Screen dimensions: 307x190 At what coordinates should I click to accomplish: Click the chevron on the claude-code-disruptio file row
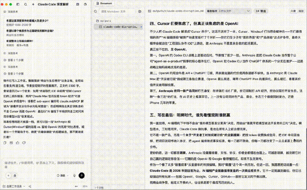click(141, 27)
